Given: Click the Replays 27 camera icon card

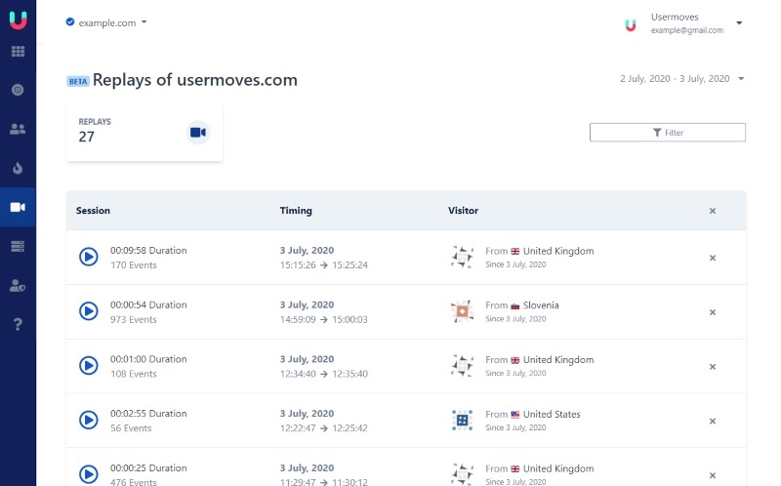Looking at the screenshot, I should tap(198, 133).
